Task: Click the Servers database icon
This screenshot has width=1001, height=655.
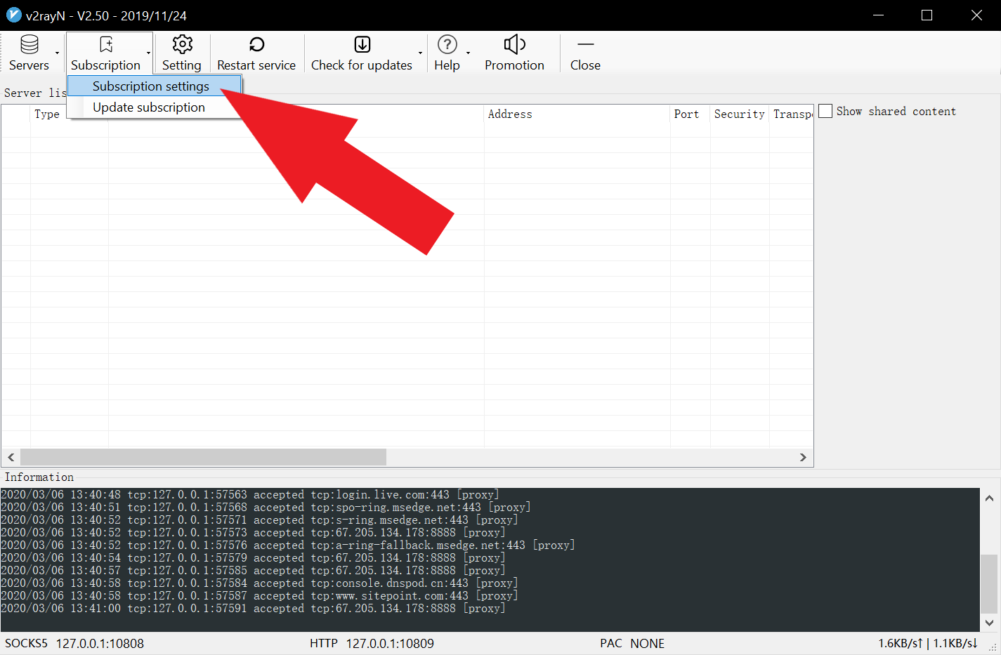Action: pyautogui.click(x=29, y=45)
